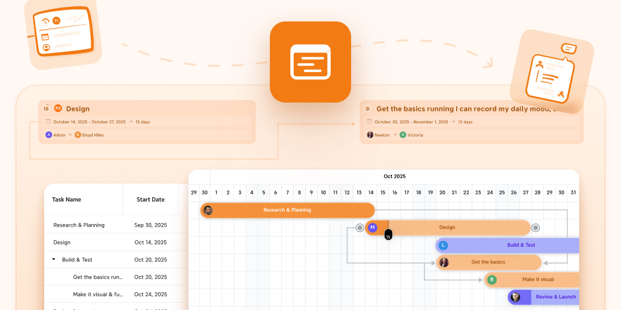Select the Get the basics Gantt bar
The width and height of the screenshot is (621, 310).
pos(488,262)
